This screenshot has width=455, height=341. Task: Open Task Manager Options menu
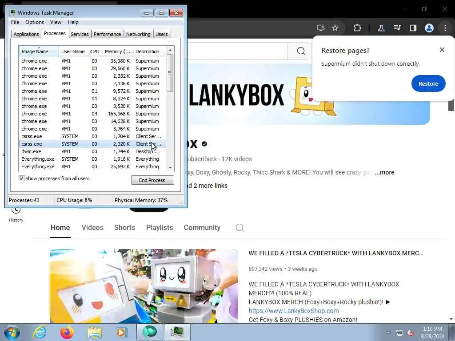coord(35,22)
